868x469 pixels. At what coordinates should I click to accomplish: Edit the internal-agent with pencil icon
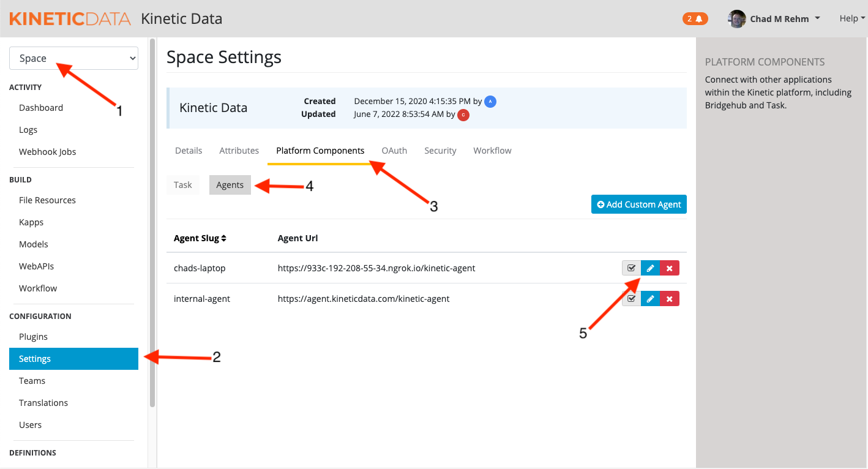650,299
